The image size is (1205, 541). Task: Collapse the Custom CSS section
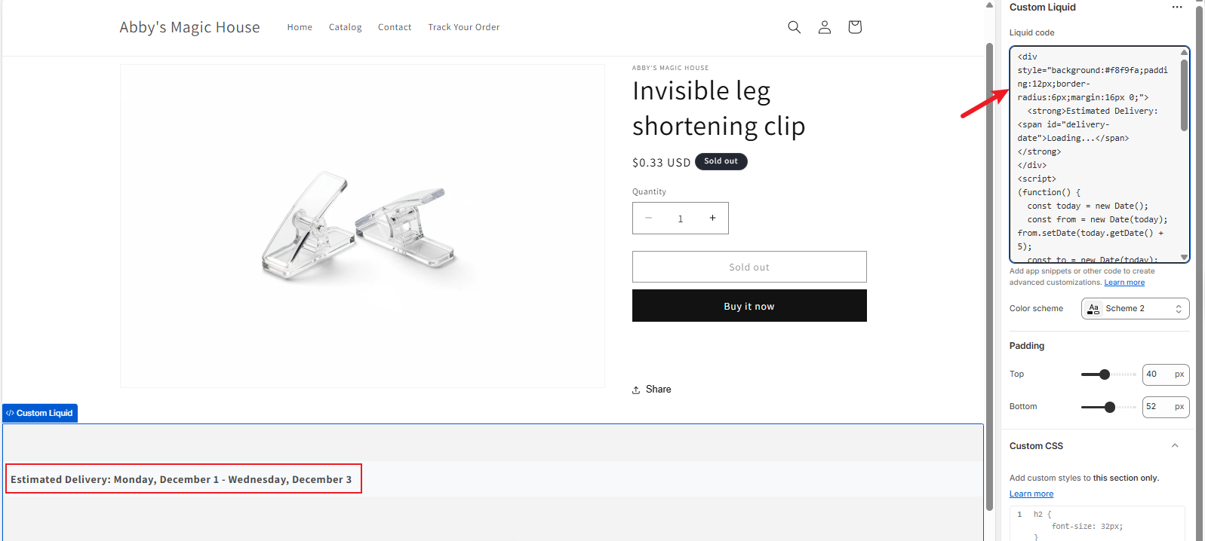[x=1175, y=446]
